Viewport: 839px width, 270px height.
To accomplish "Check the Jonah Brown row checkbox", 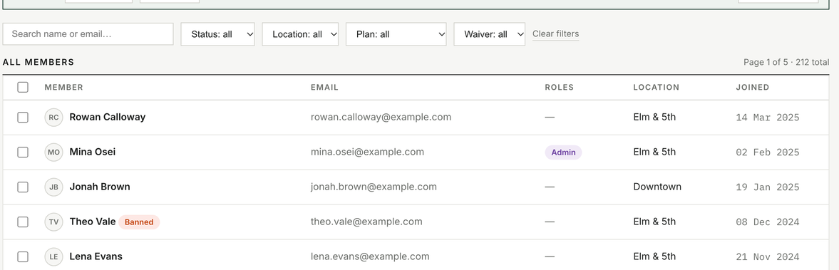I will pos(23,187).
